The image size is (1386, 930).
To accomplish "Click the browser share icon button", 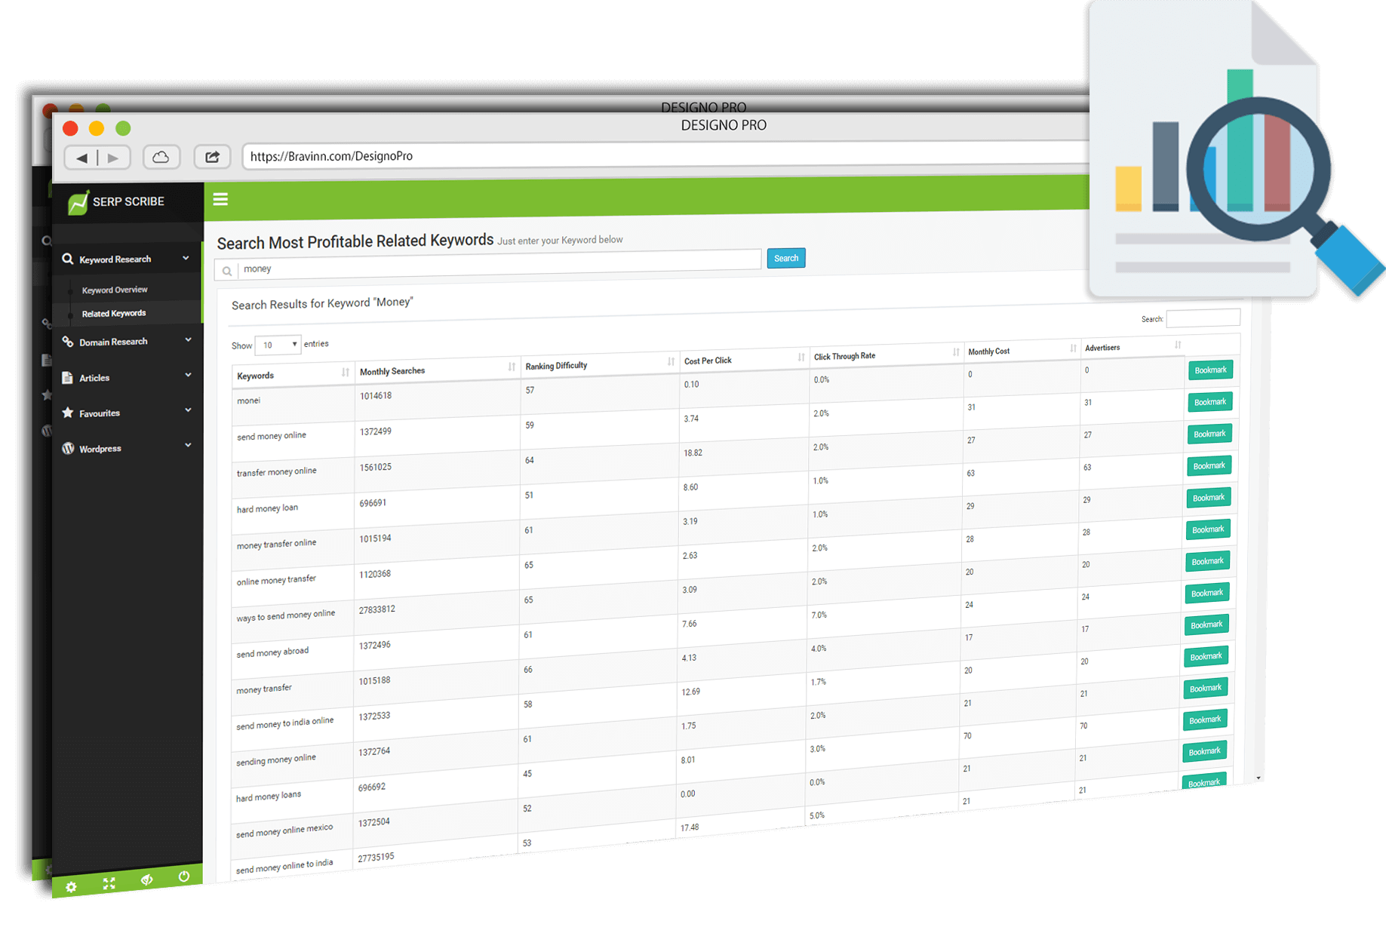I will coord(212,157).
